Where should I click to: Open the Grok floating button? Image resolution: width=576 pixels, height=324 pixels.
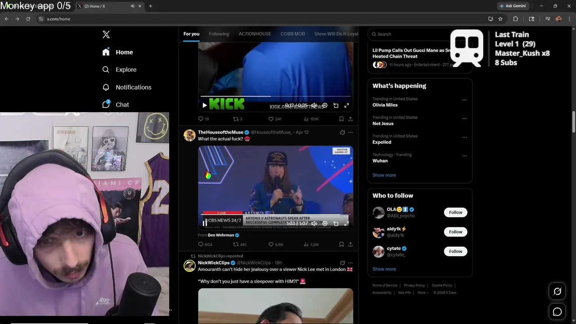[557, 292]
